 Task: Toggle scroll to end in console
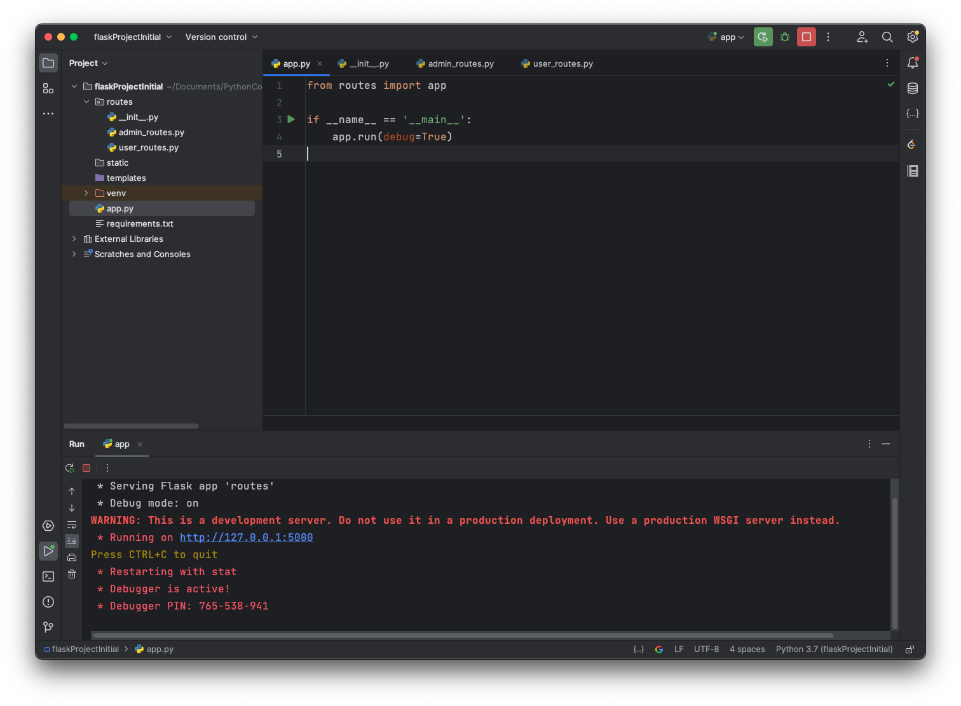click(72, 541)
